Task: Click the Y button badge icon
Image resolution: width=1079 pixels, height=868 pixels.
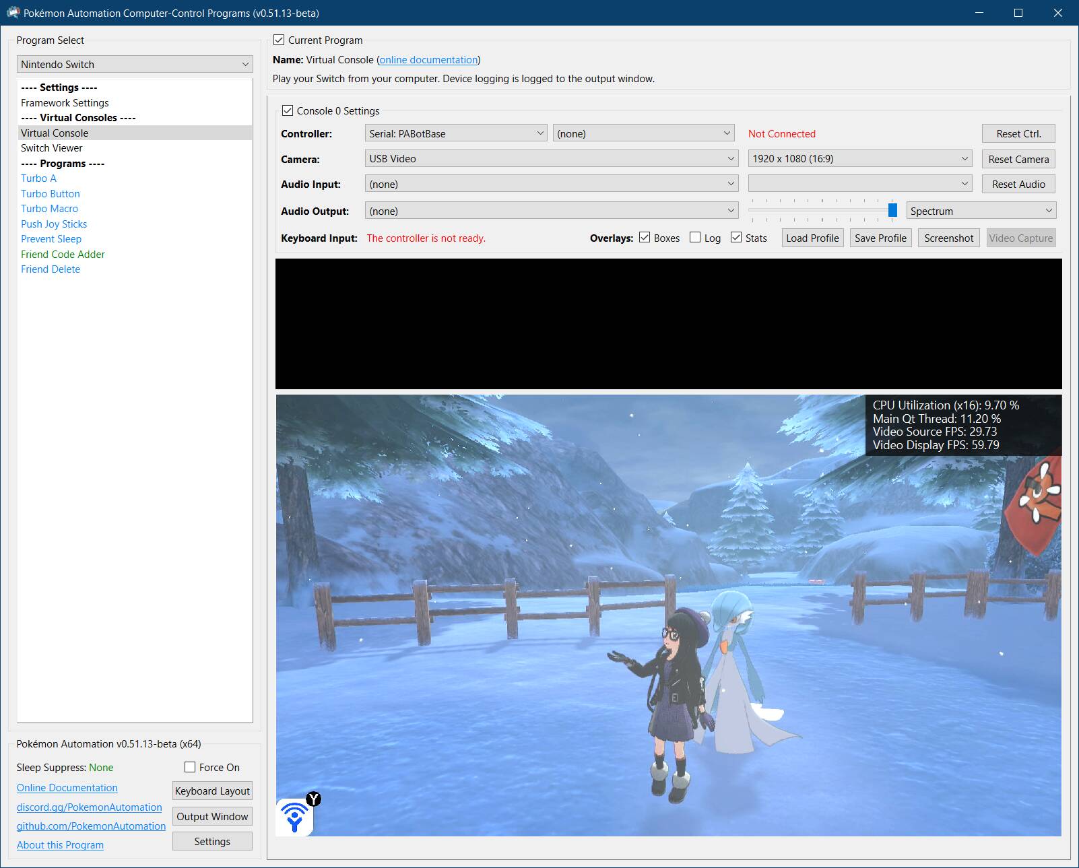Action: [x=313, y=799]
